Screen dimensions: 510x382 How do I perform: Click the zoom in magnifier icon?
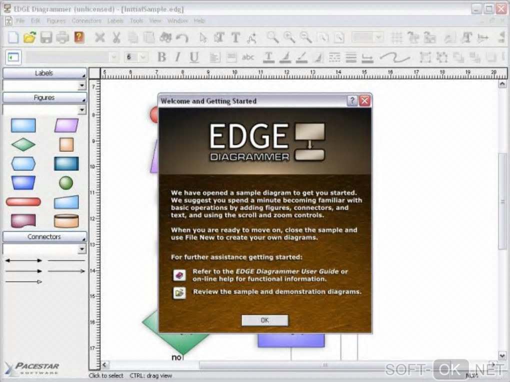(x=289, y=37)
